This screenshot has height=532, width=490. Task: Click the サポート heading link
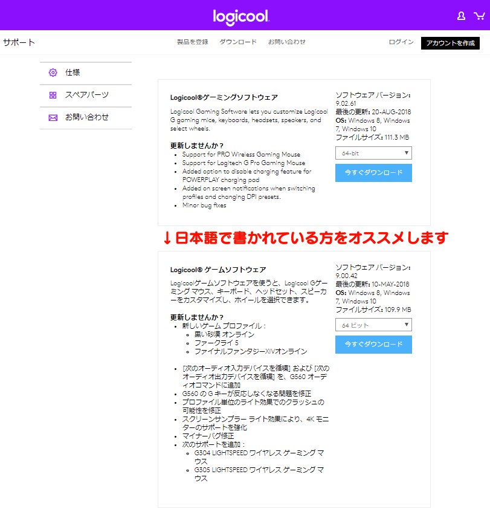tap(19, 42)
